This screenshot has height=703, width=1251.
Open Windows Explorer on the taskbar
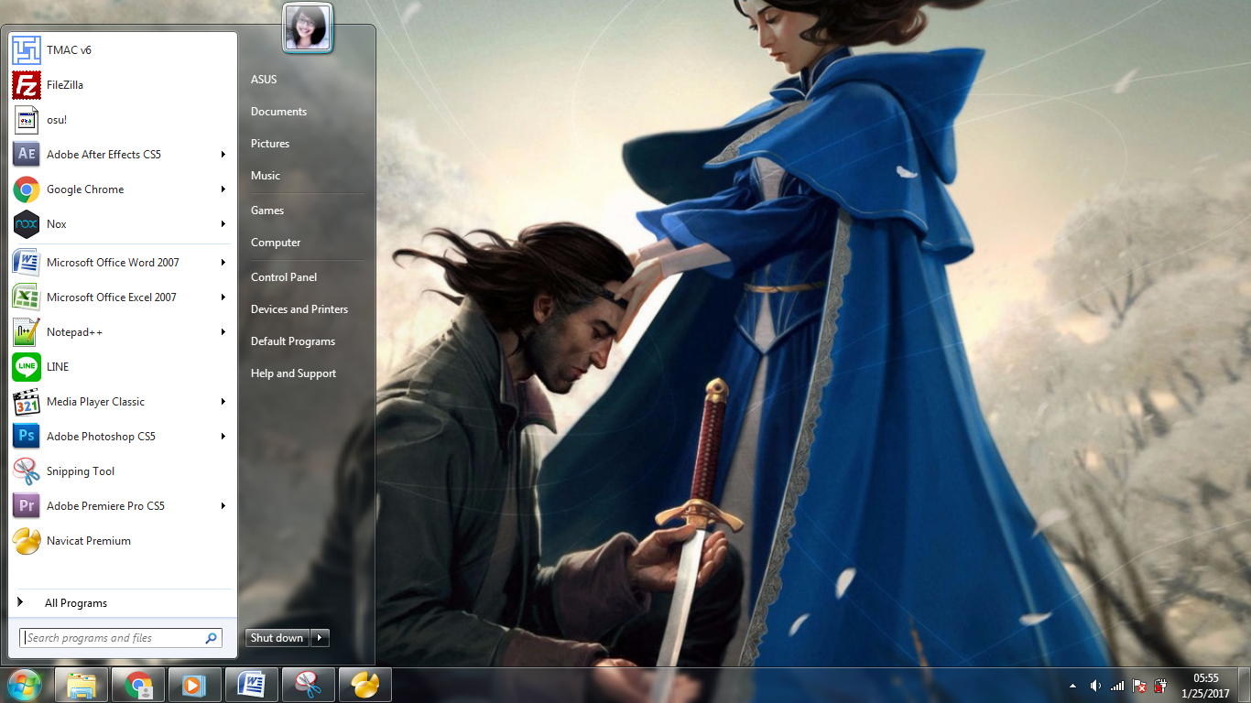pyautogui.click(x=82, y=685)
